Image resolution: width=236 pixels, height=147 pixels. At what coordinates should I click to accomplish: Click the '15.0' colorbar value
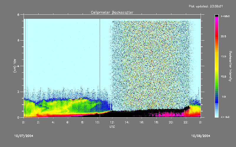coord(223,56)
